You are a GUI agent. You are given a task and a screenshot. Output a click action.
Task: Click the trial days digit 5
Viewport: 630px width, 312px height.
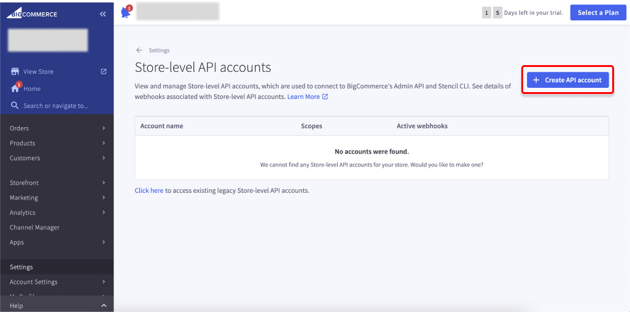tap(497, 13)
